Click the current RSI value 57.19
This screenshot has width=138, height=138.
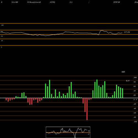point(127,32)
